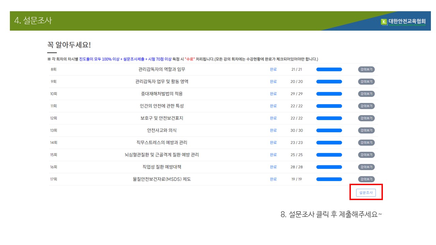The image size is (436, 245).
Task: Click progress bar for 안전사고와 의식
Action: coord(329,130)
